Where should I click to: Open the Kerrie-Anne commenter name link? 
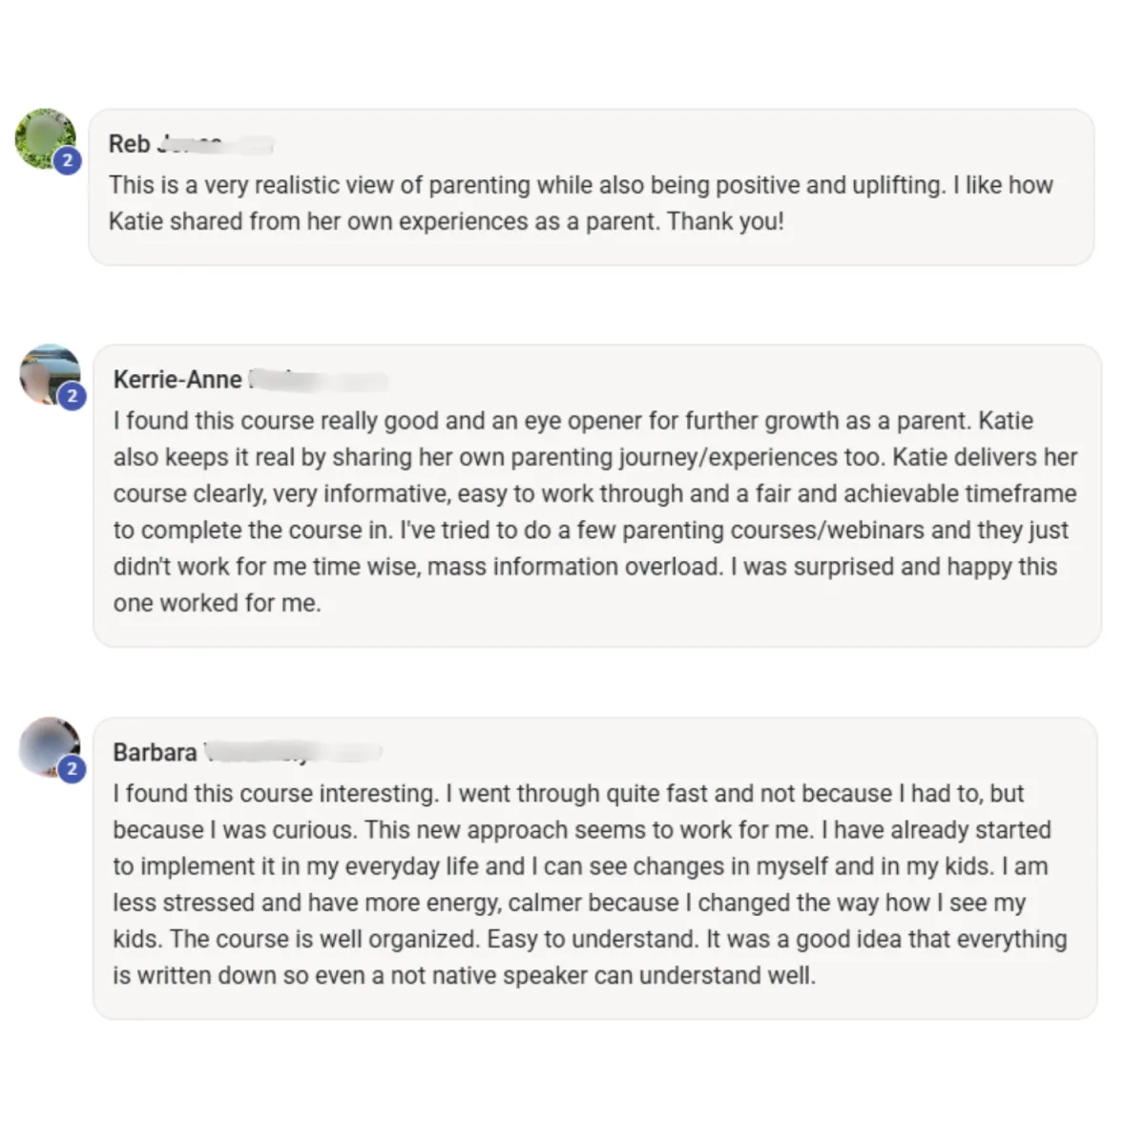coord(177,380)
